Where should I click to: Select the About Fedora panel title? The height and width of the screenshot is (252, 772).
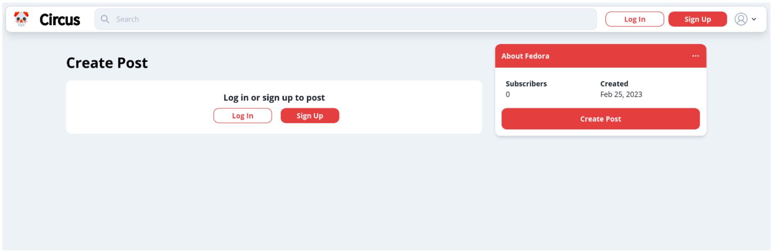click(x=525, y=56)
